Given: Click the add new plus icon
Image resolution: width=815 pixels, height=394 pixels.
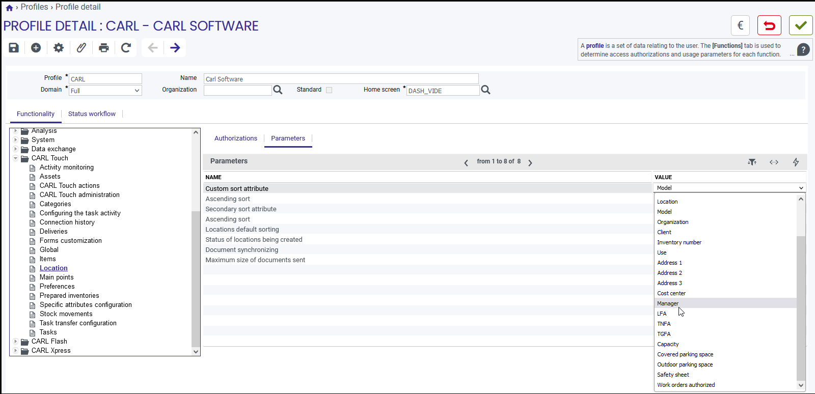Looking at the screenshot, I should pyautogui.click(x=36, y=47).
